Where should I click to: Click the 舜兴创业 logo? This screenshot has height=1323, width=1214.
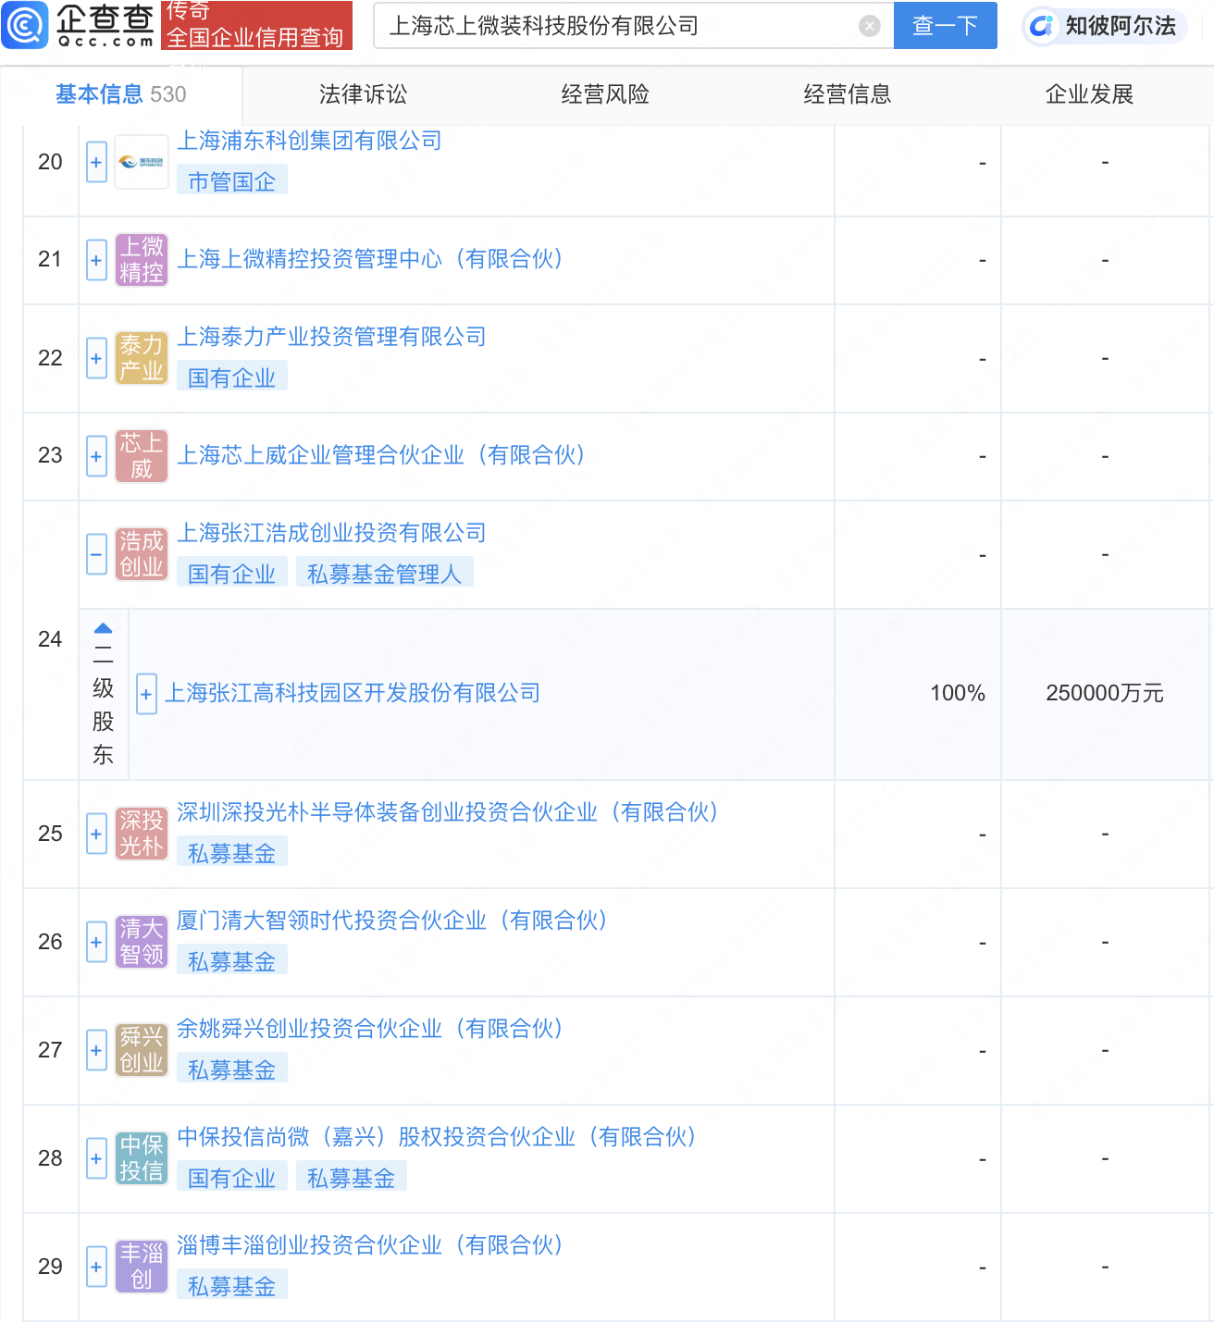(142, 1050)
